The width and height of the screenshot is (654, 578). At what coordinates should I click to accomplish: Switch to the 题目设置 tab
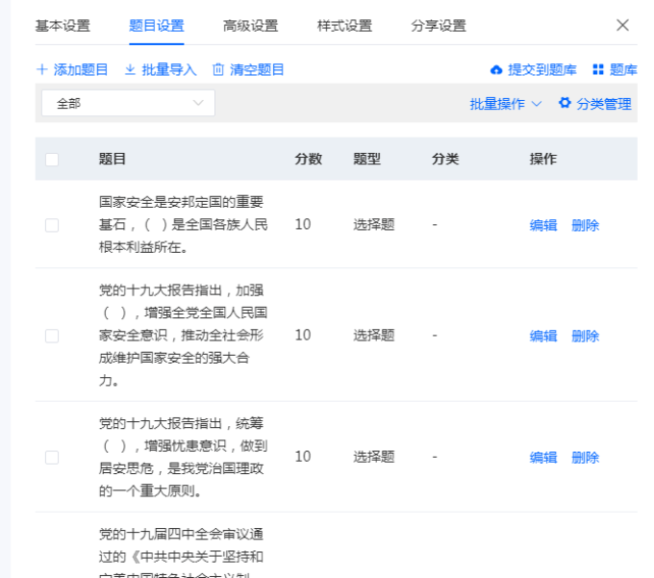(x=157, y=26)
